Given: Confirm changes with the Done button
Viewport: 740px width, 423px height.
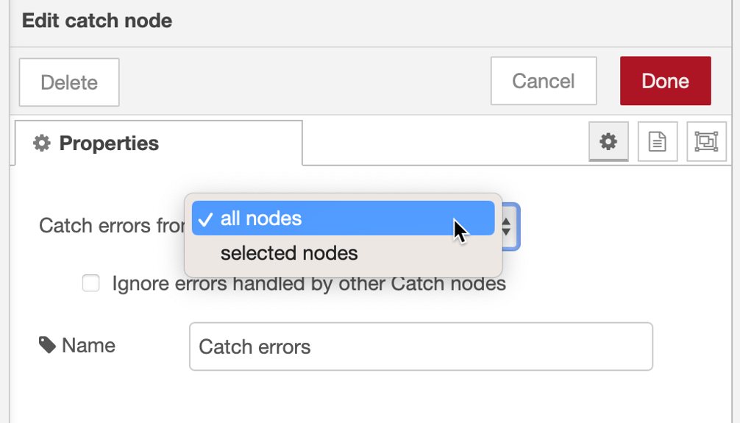Looking at the screenshot, I should pyautogui.click(x=666, y=81).
